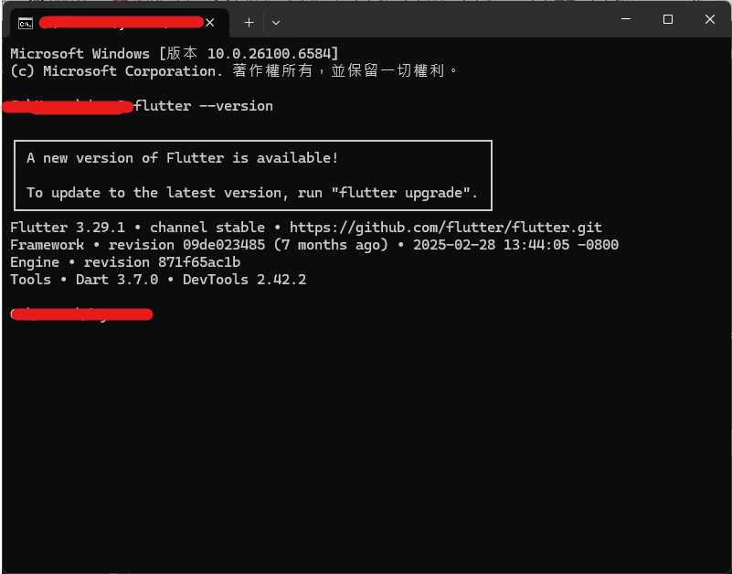Click the Windows version 10.0.26100.6584 line
The image size is (732, 574).
pyautogui.click(x=175, y=54)
